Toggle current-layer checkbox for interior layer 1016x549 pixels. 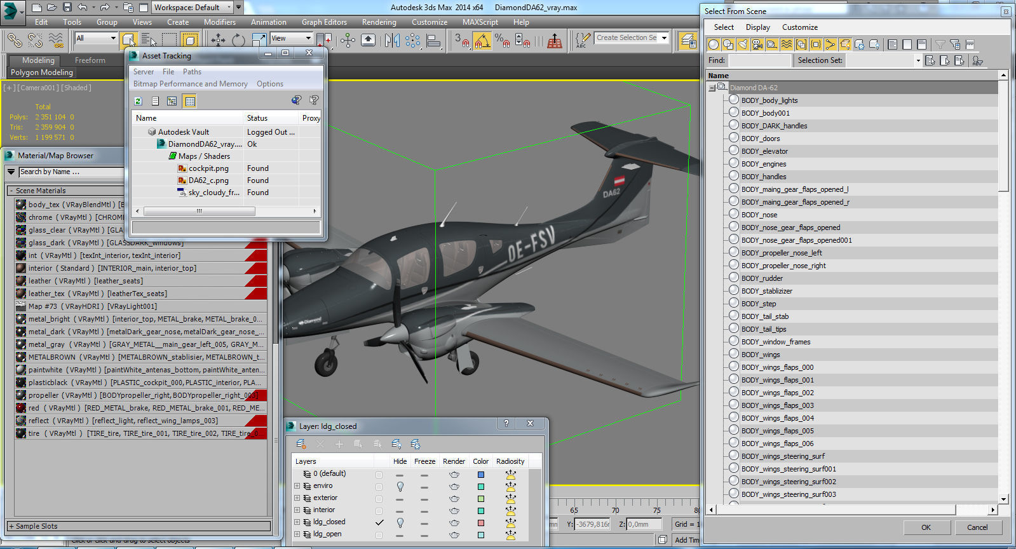pyautogui.click(x=379, y=511)
